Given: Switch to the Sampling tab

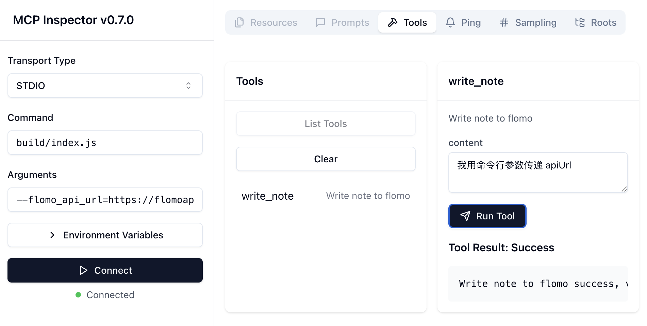Looking at the screenshot, I should tap(528, 22).
